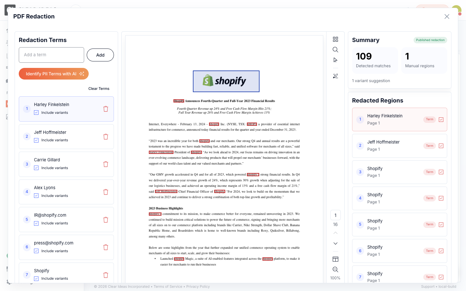Choose the pointer selection tool
466x291 pixels.
point(335,60)
